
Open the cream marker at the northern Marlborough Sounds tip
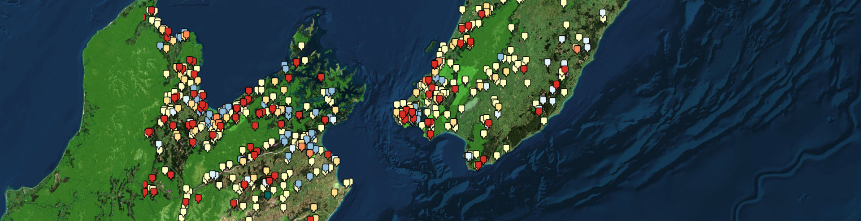point(301,46)
